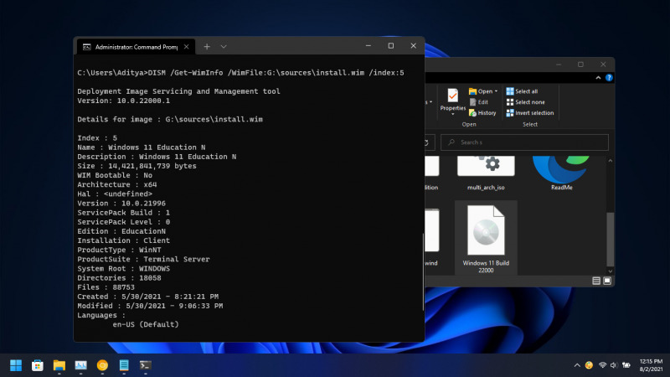The width and height of the screenshot is (670, 377).
Task: Click the 'Directories : 18058' line
Action: click(119, 278)
